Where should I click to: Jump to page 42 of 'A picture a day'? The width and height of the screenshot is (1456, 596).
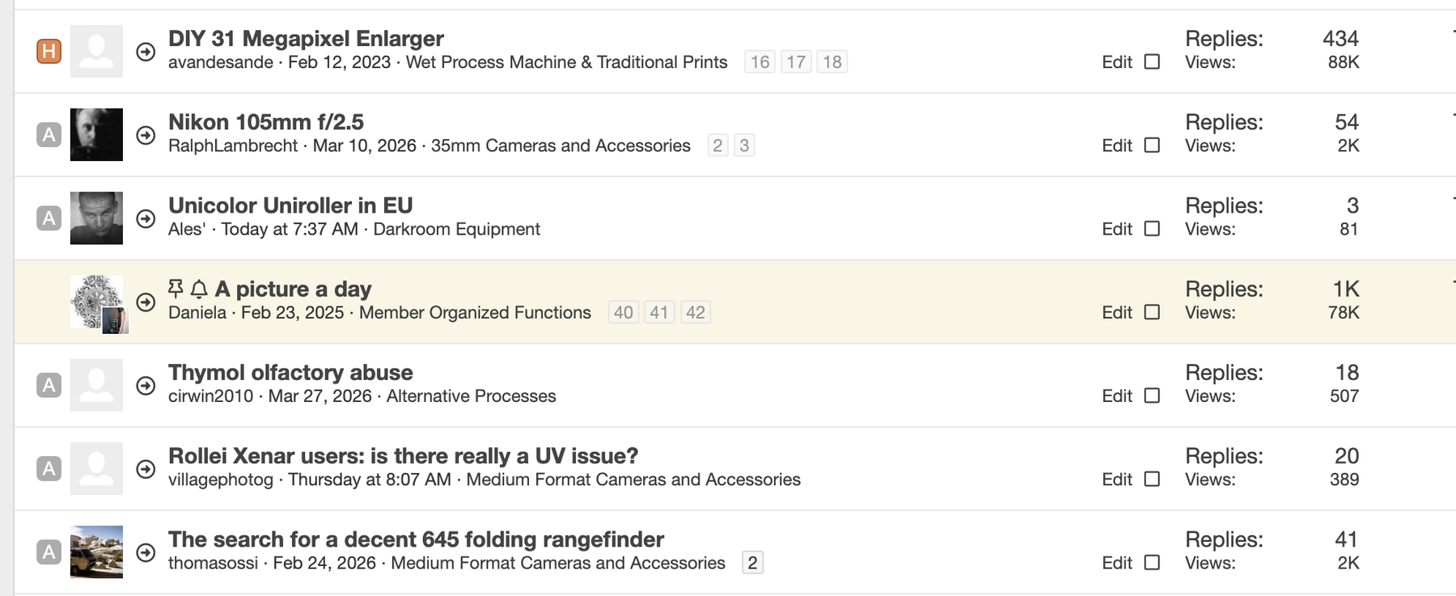pos(696,312)
